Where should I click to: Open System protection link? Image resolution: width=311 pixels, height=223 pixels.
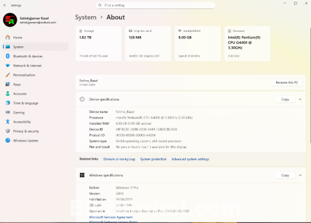point(153,159)
